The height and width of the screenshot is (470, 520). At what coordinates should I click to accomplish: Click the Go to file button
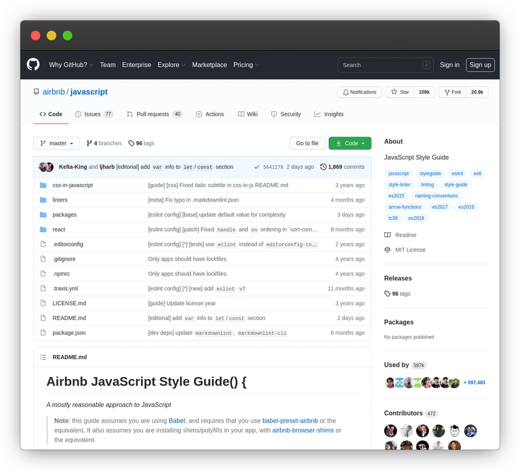pos(307,143)
